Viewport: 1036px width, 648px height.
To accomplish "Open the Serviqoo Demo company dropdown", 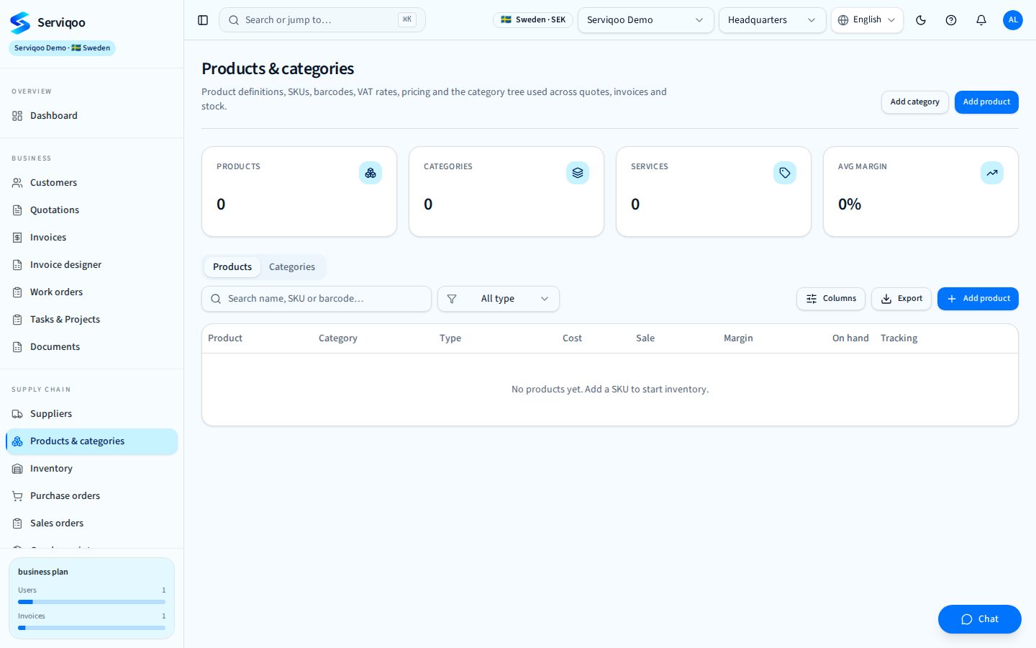I will [x=645, y=20].
